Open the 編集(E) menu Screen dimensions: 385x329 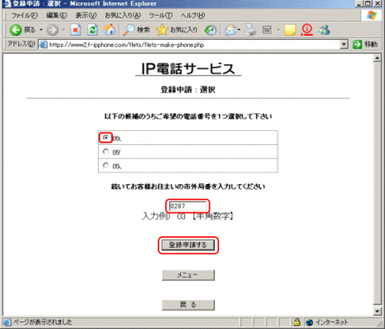coord(56,16)
